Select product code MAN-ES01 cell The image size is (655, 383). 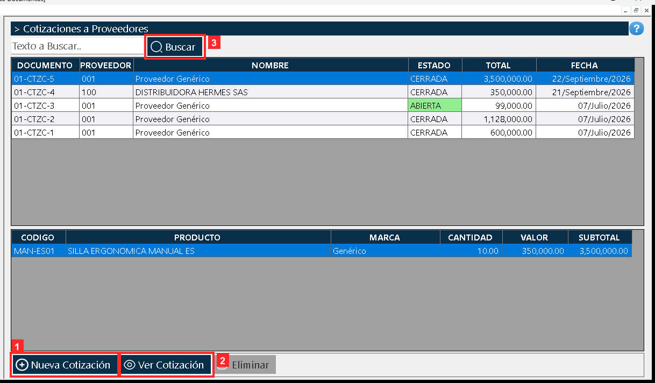(x=38, y=251)
